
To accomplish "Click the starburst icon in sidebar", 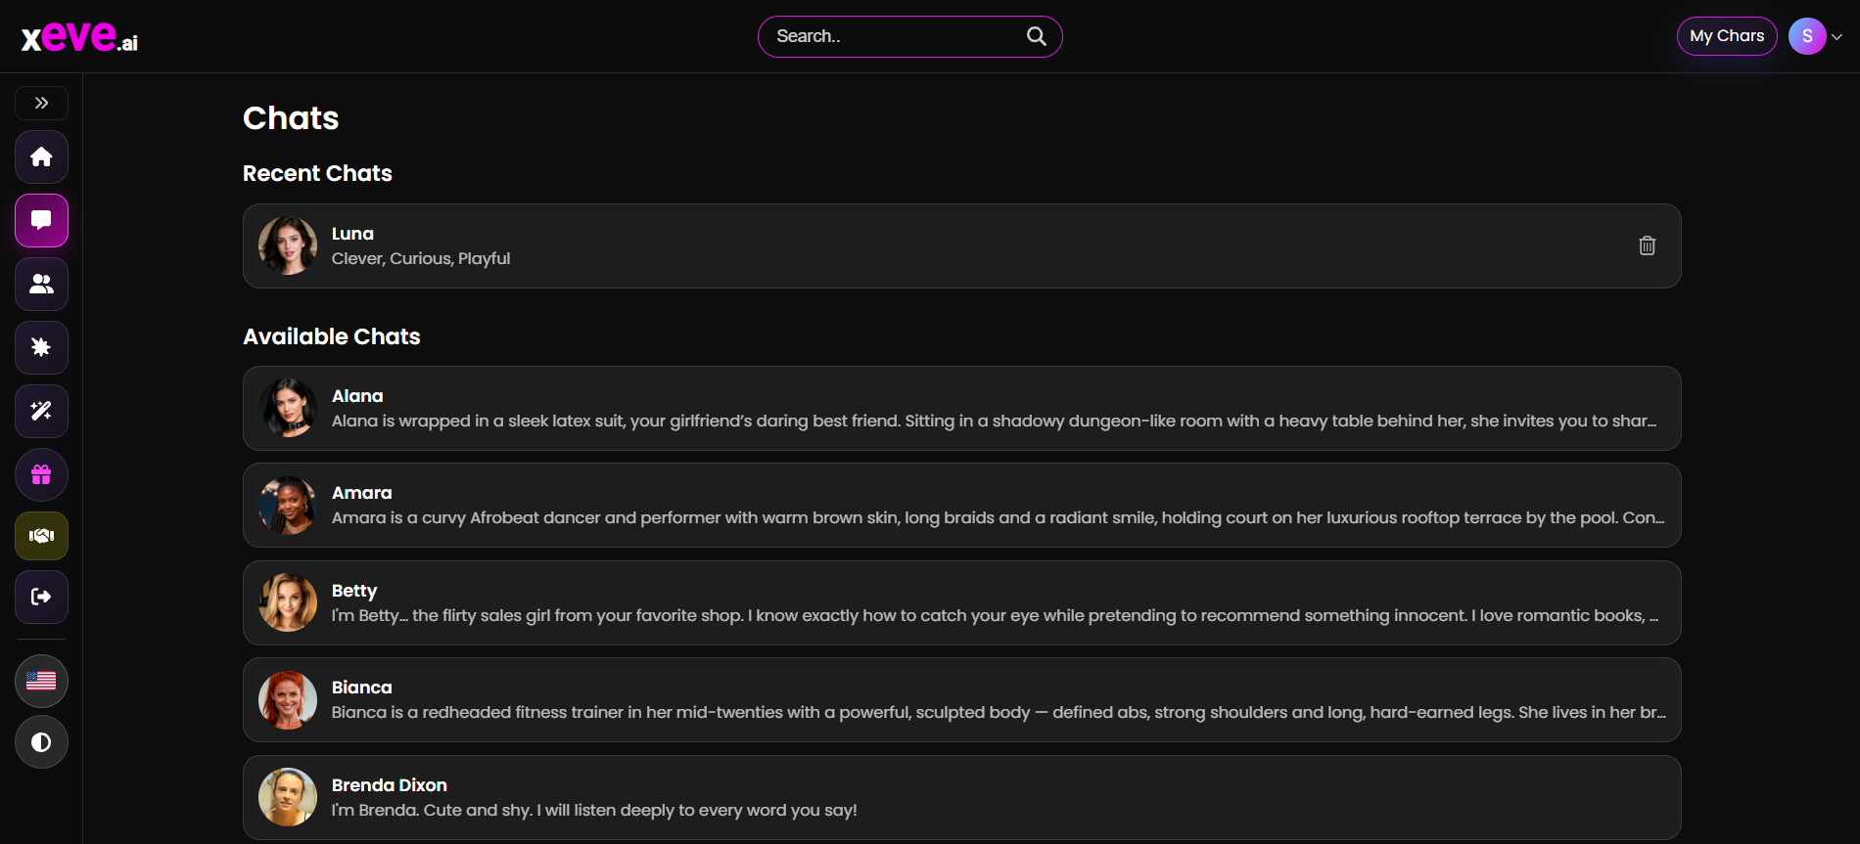I will tap(41, 347).
